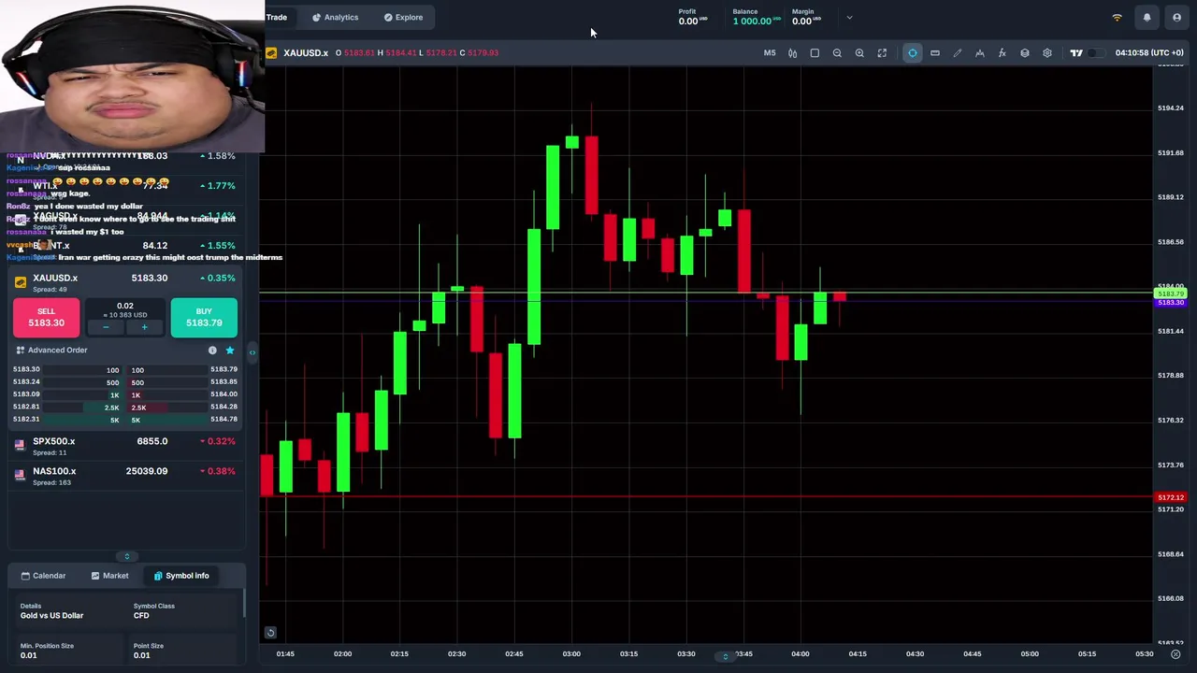Image resolution: width=1197 pixels, height=673 pixels.
Task: Open the notifications bell
Action: click(x=1147, y=18)
